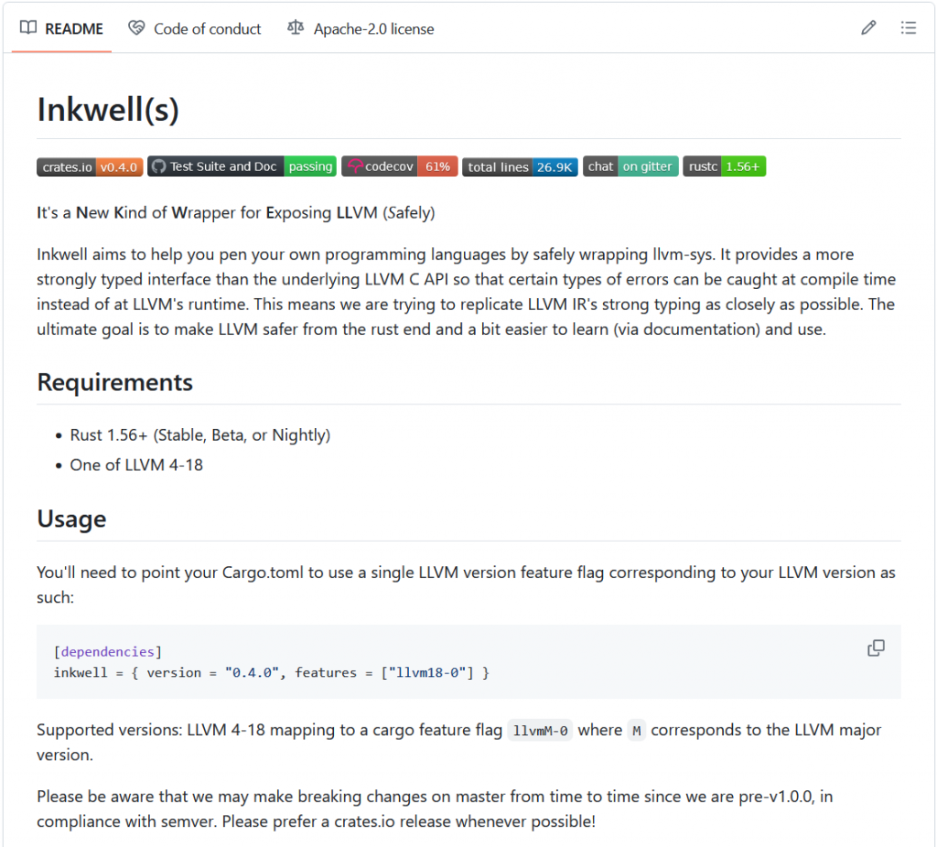This screenshot has width=937, height=847.
Task: Click the rustc 1.56+ badge
Action: pyautogui.click(x=723, y=166)
